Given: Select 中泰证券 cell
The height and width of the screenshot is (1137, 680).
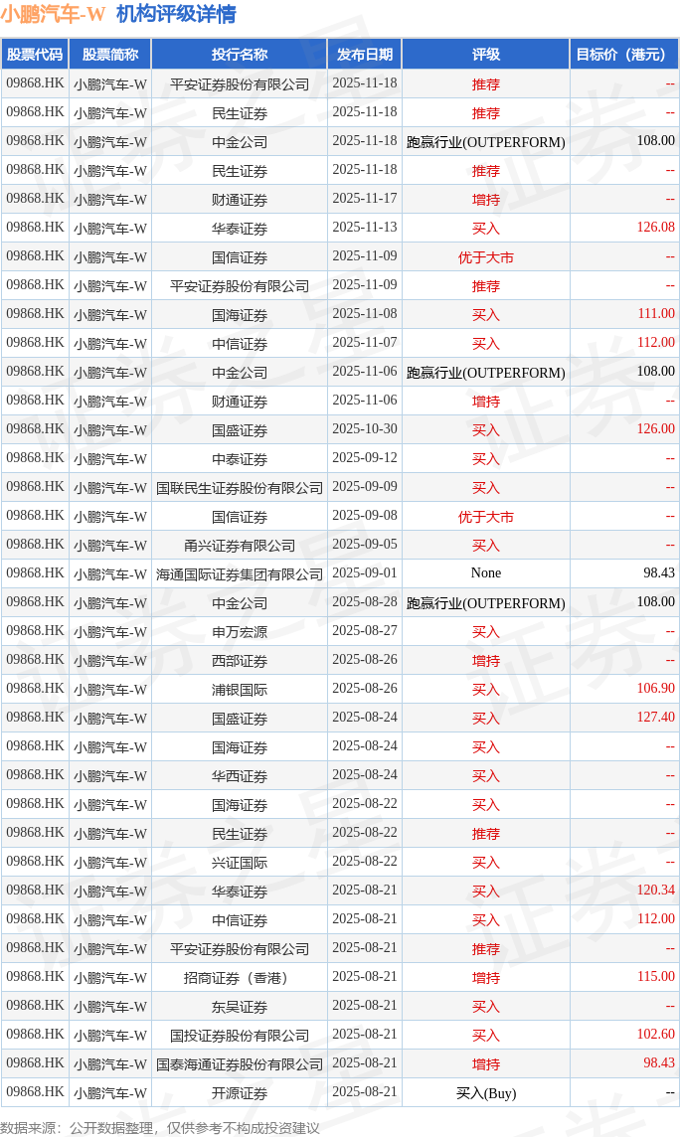Looking at the screenshot, I should [x=240, y=459].
